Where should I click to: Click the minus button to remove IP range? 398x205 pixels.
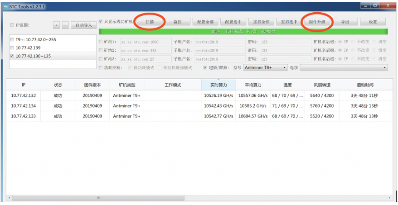(65, 25)
